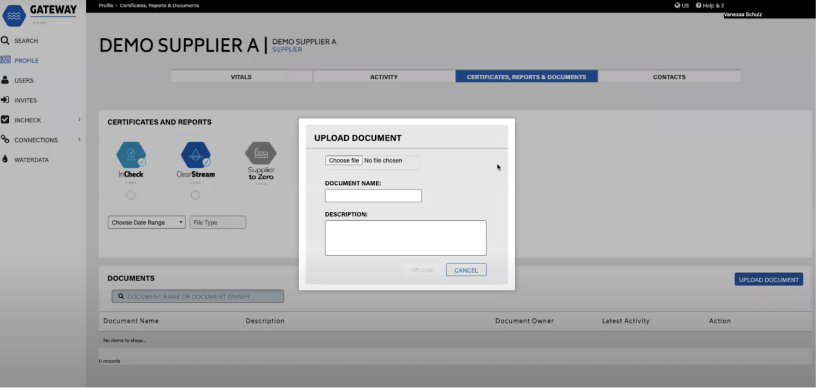Expand the InCheck sidebar submenu chevron

pyautogui.click(x=79, y=120)
